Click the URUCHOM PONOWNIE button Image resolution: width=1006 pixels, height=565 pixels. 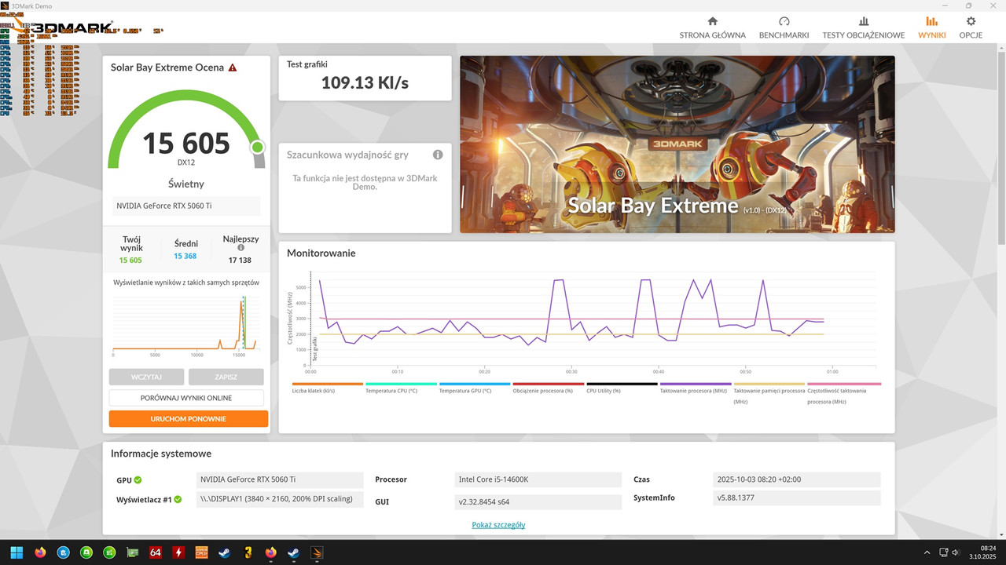tap(188, 419)
